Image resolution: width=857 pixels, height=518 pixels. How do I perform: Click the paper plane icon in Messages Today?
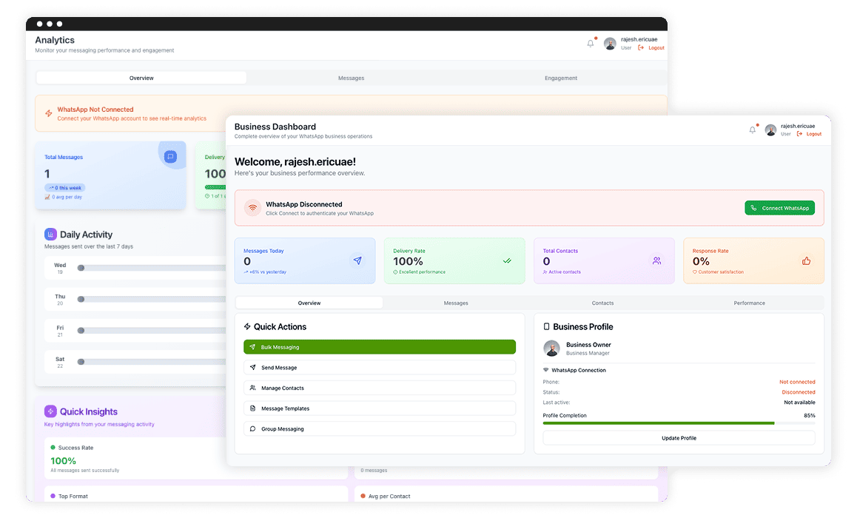[357, 260]
